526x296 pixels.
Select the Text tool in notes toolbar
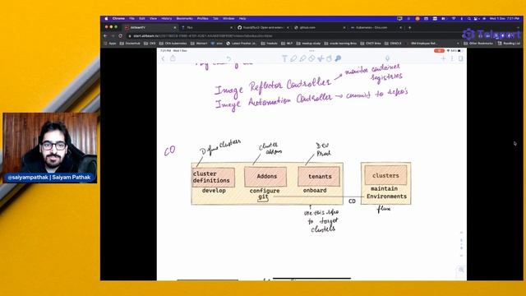pos(284,58)
